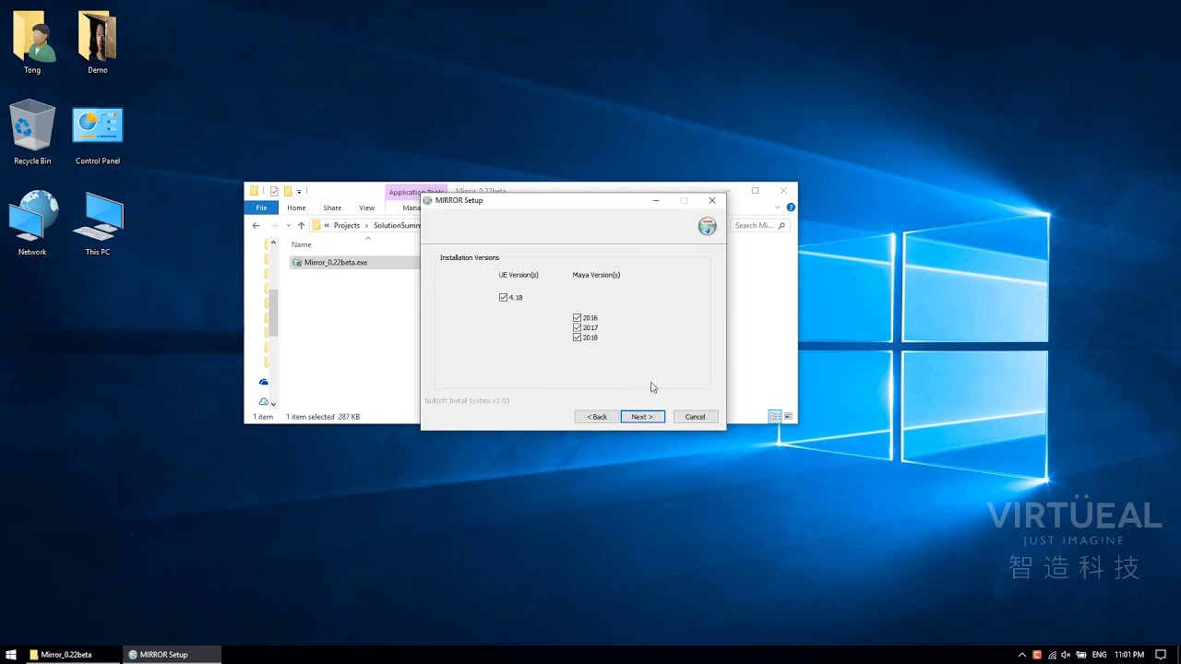Click the Name column header
This screenshot has width=1181, height=664.
click(x=302, y=244)
